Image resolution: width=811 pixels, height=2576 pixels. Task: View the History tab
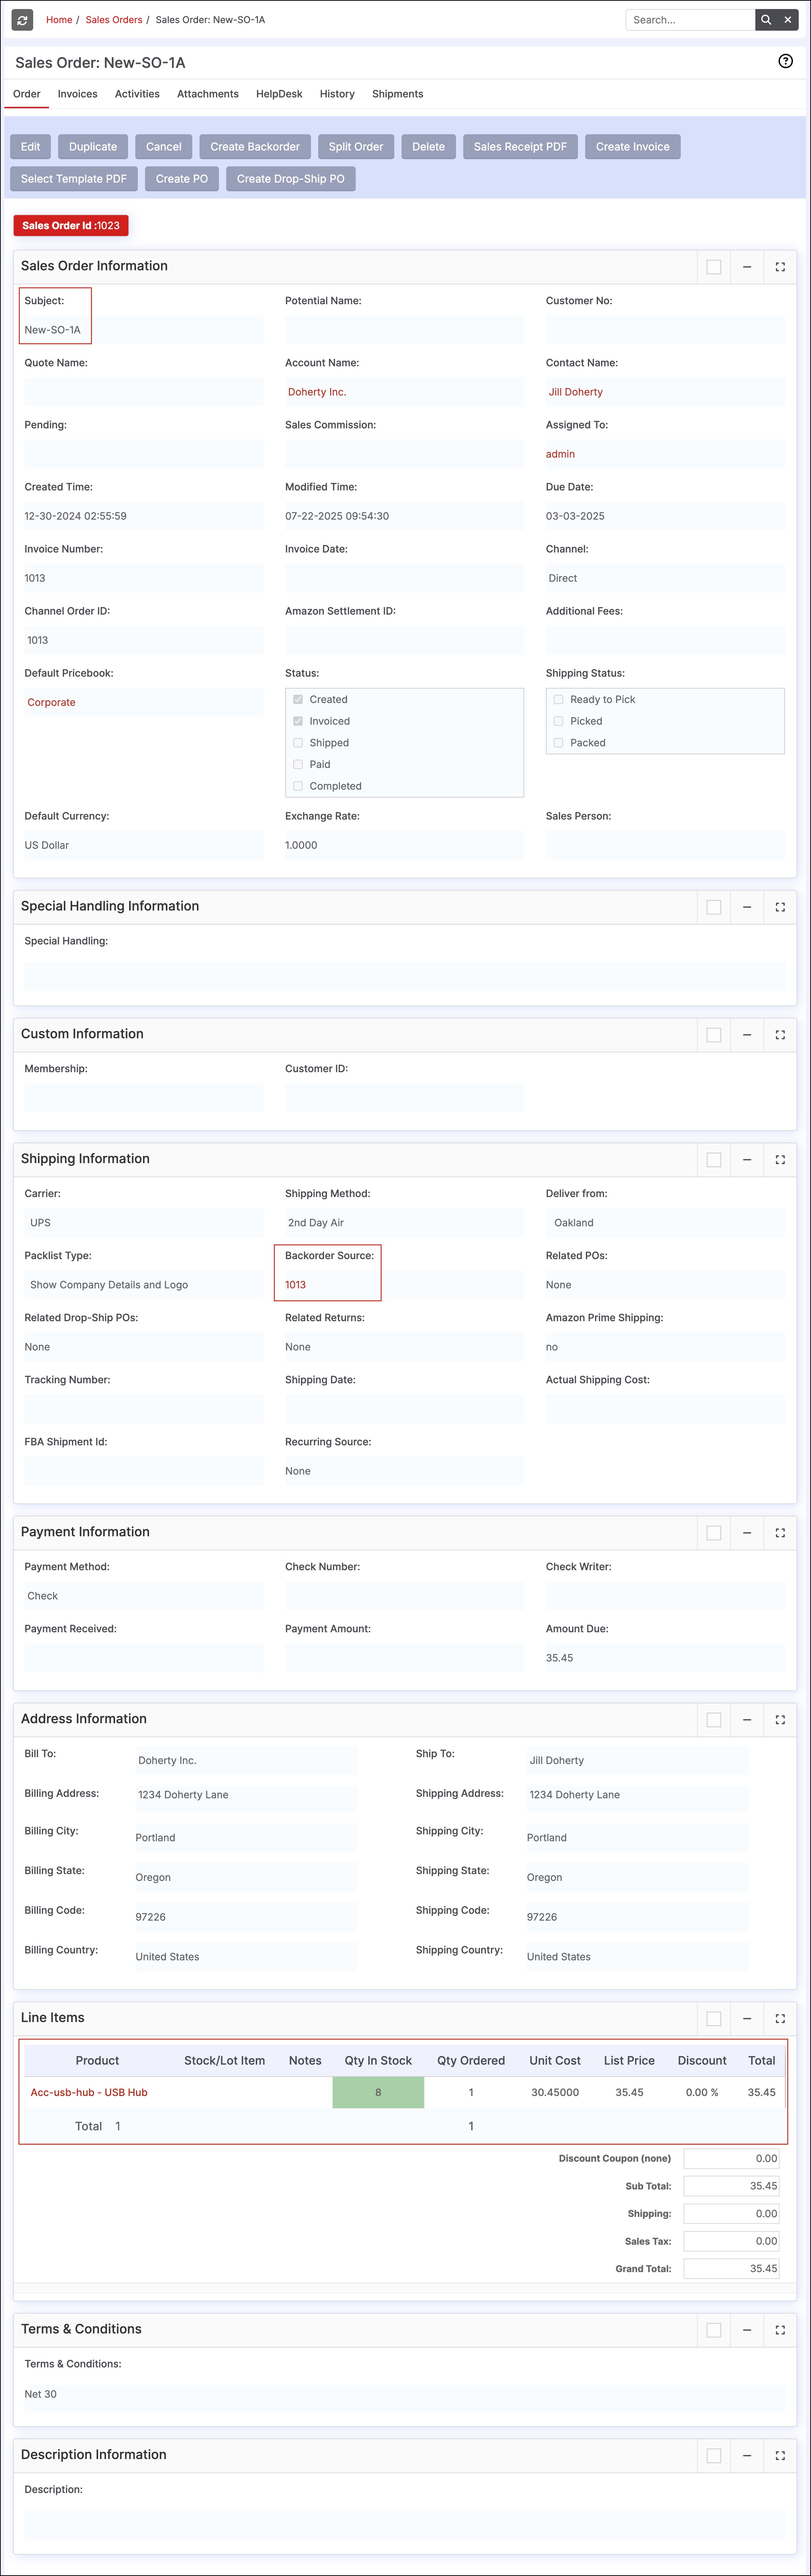click(337, 94)
